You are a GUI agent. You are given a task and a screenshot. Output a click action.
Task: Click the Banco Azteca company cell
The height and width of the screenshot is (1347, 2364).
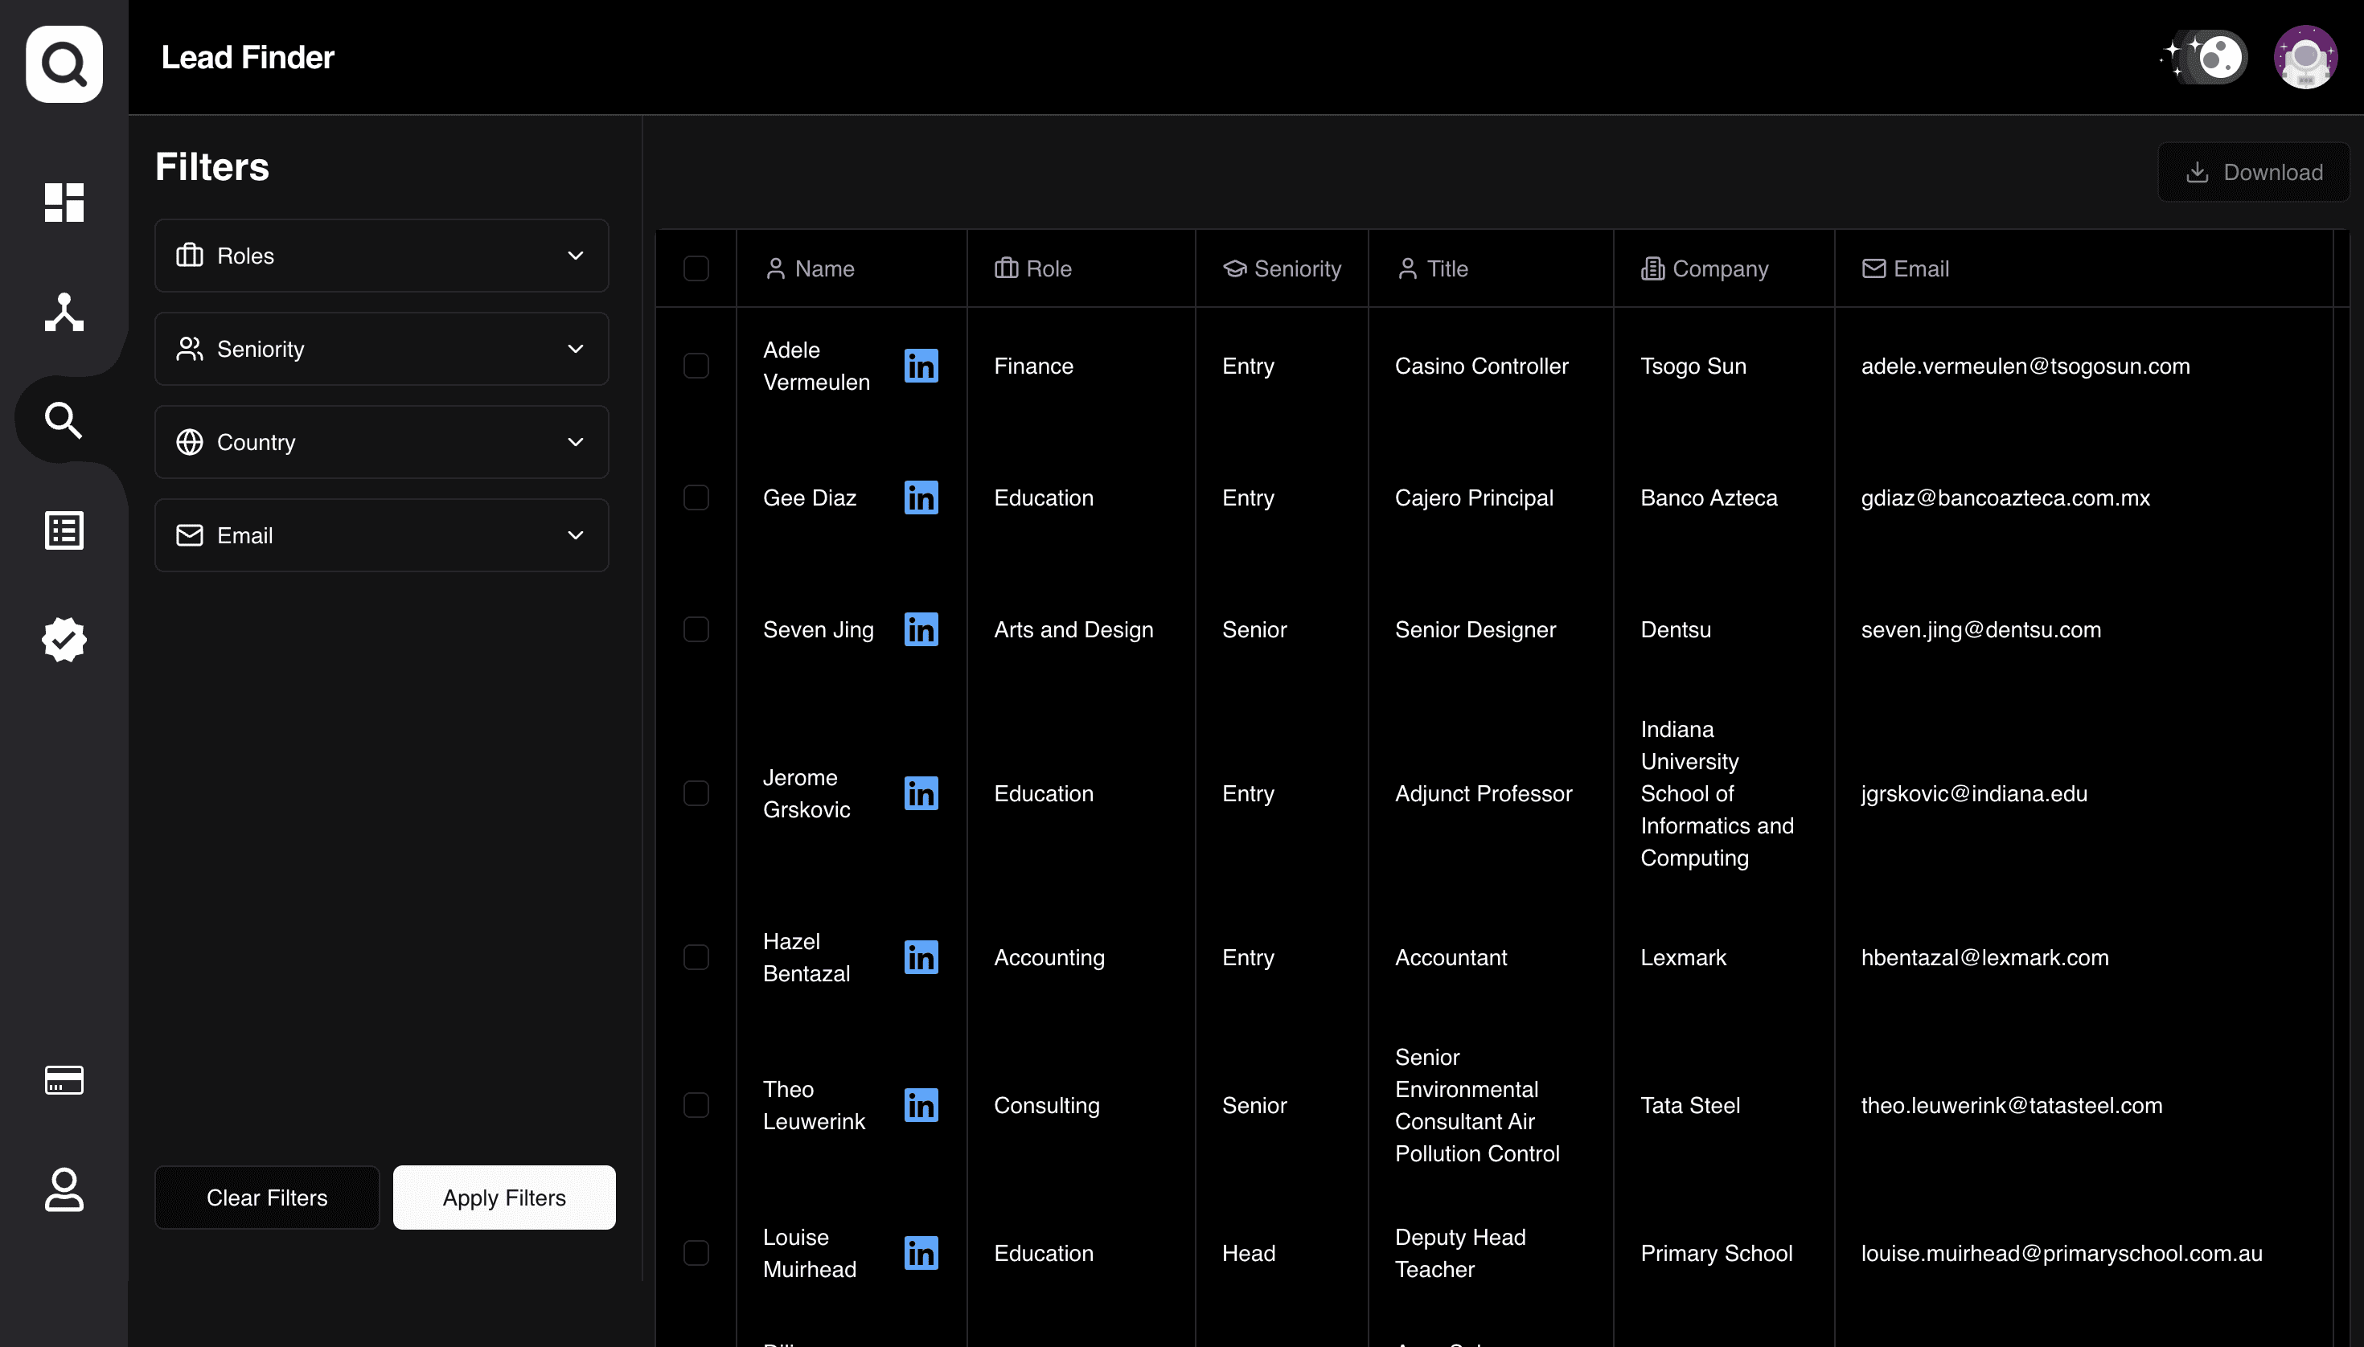click(1709, 497)
